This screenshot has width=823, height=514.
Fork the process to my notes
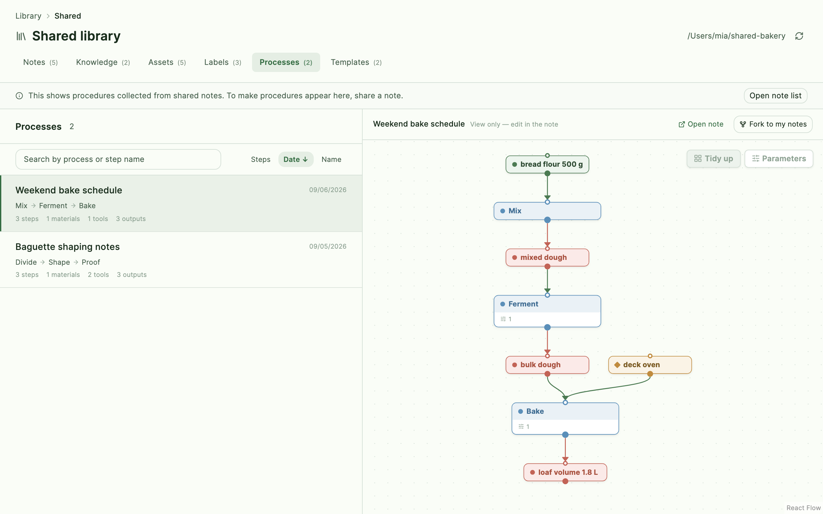773,124
